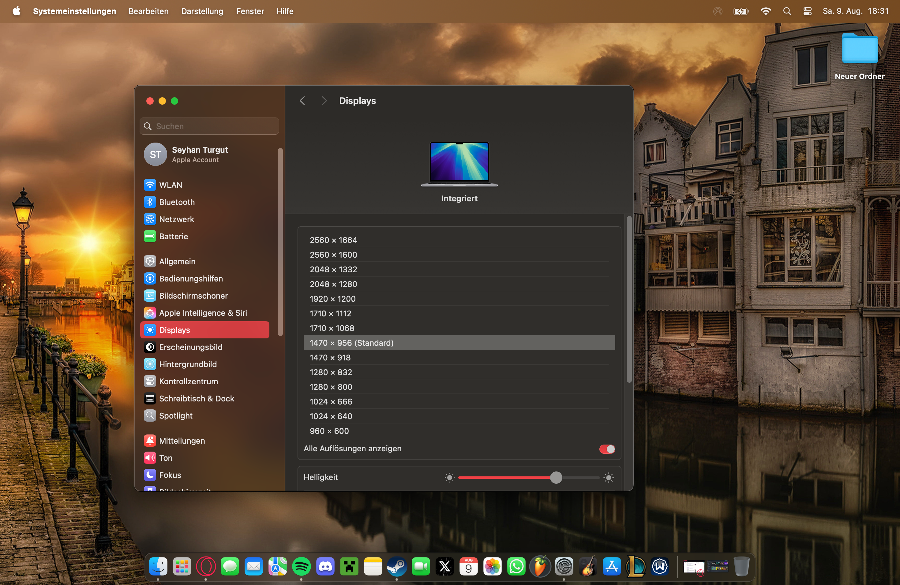The height and width of the screenshot is (585, 900).
Task: Select resolution 960 × 600
Action: 459,431
